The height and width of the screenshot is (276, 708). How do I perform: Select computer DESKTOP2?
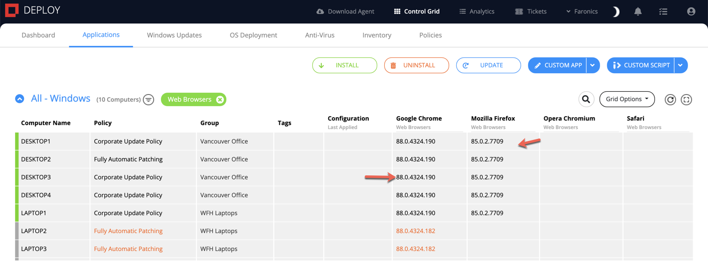click(36, 159)
